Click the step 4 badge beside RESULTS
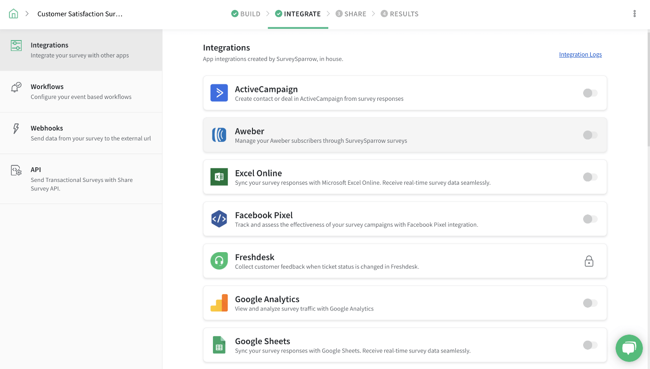Viewport: 650px width, 369px height. pyautogui.click(x=384, y=14)
